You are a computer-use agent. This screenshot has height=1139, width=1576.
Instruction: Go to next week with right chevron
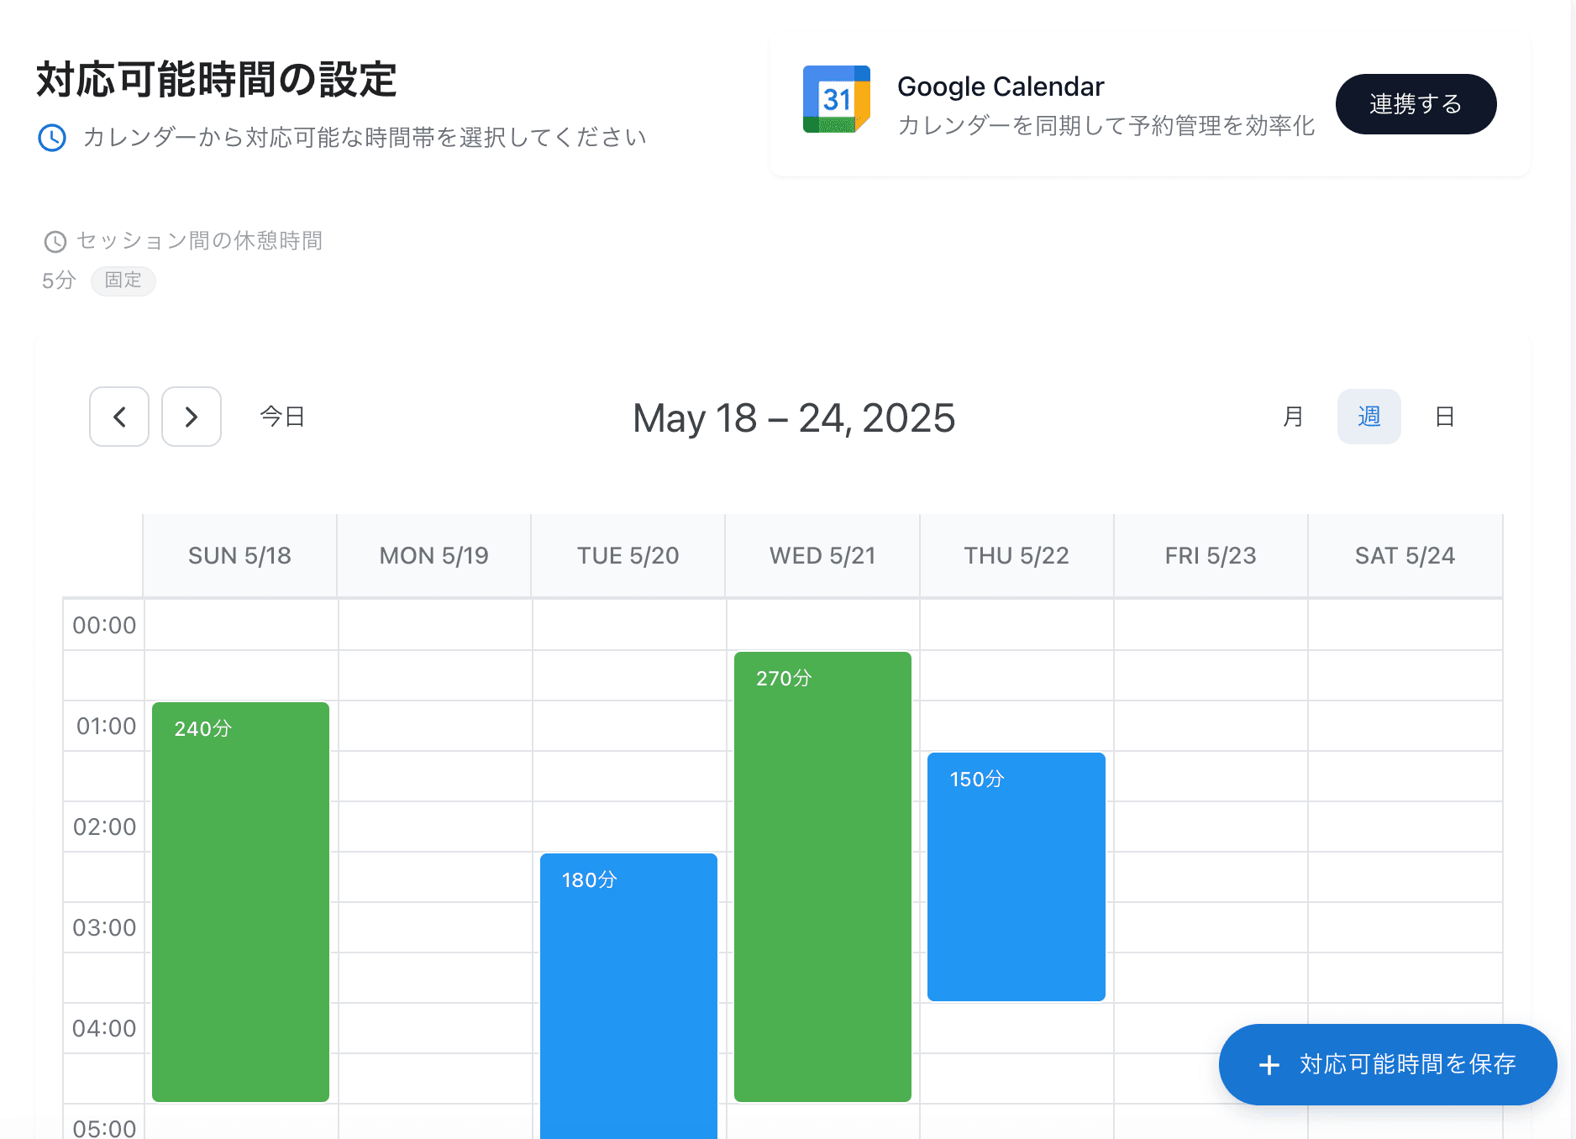coord(192,417)
